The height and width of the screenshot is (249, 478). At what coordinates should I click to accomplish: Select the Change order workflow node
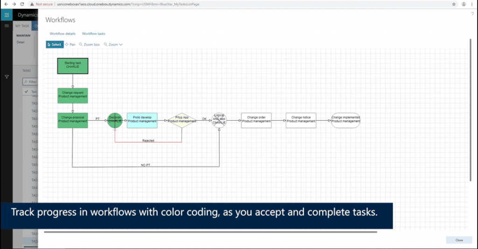[256, 120]
